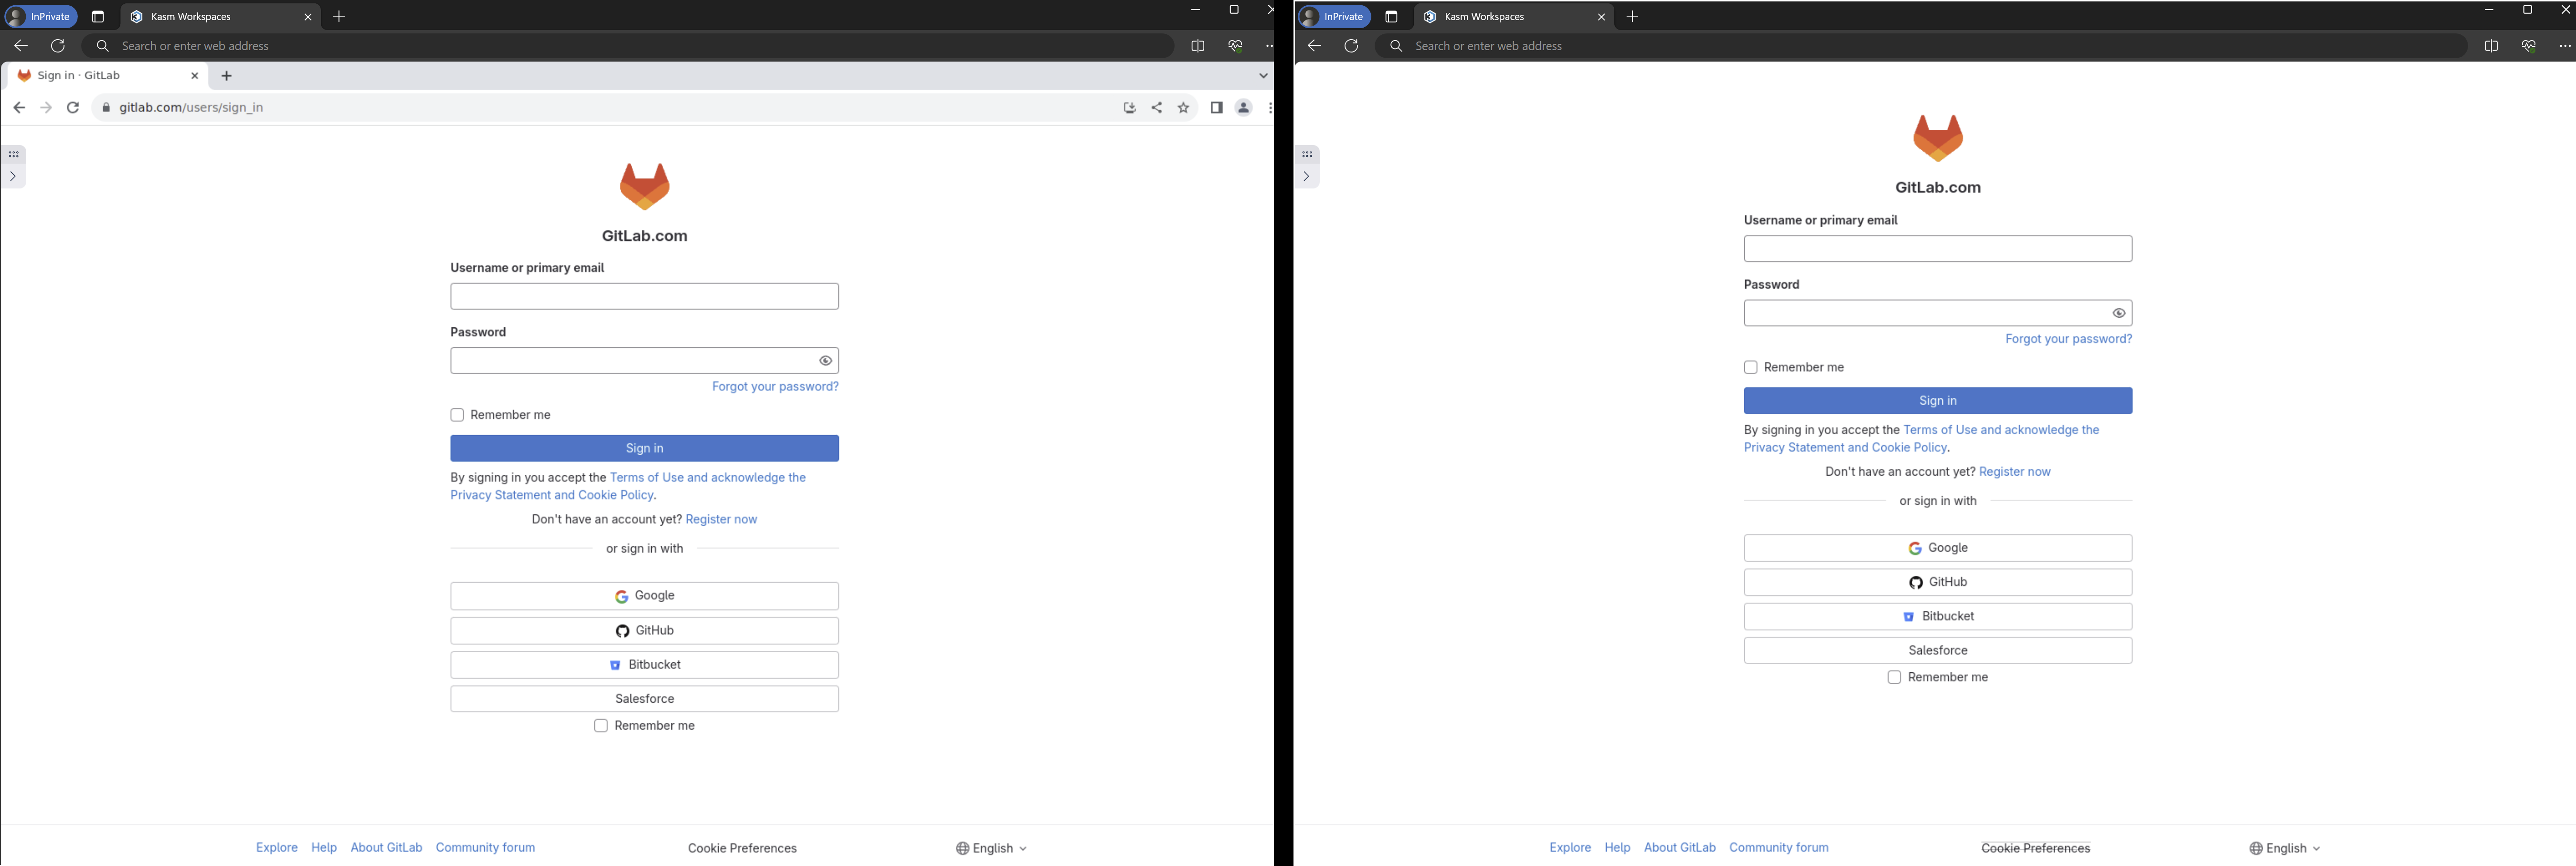The image size is (2576, 866).
Task: Click Forgot your password link left panel
Action: (x=774, y=386)
